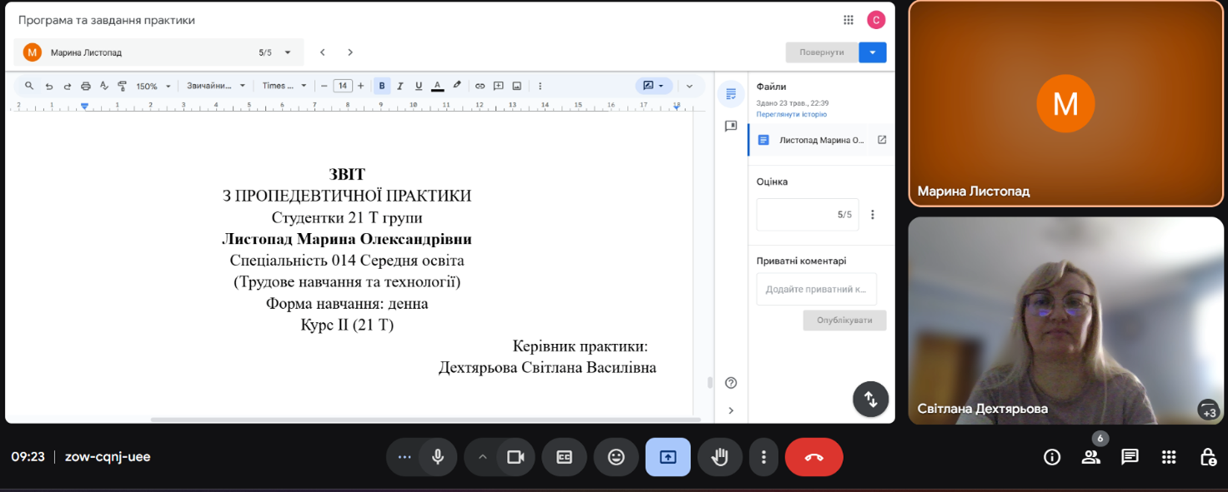Click the insert link icon
The width and height of the screenshot is (1228, 492).
tap(479, 86)
